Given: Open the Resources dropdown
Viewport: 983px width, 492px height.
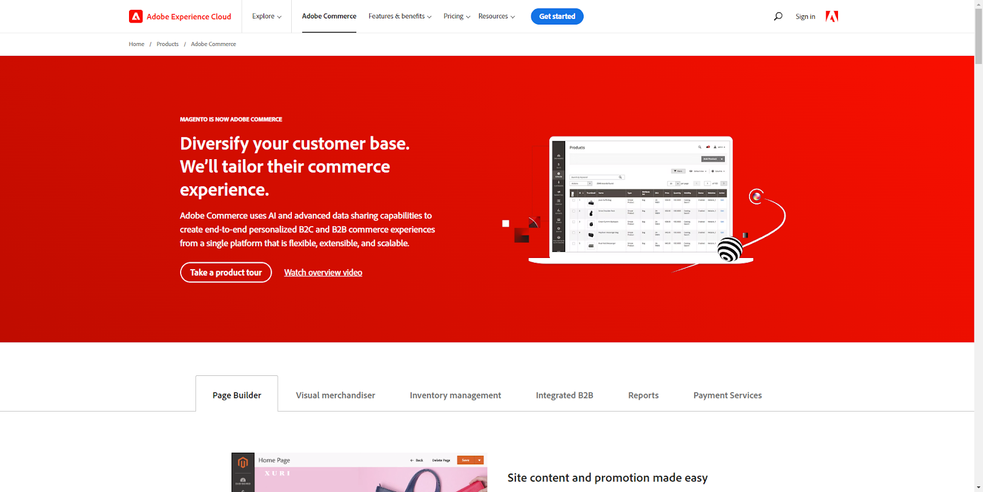Looking at the screenshot, I should pos(496,17).
